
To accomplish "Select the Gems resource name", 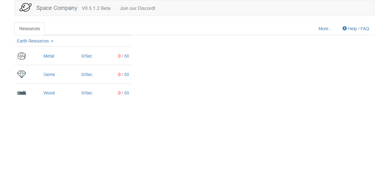I will point(49,74).
